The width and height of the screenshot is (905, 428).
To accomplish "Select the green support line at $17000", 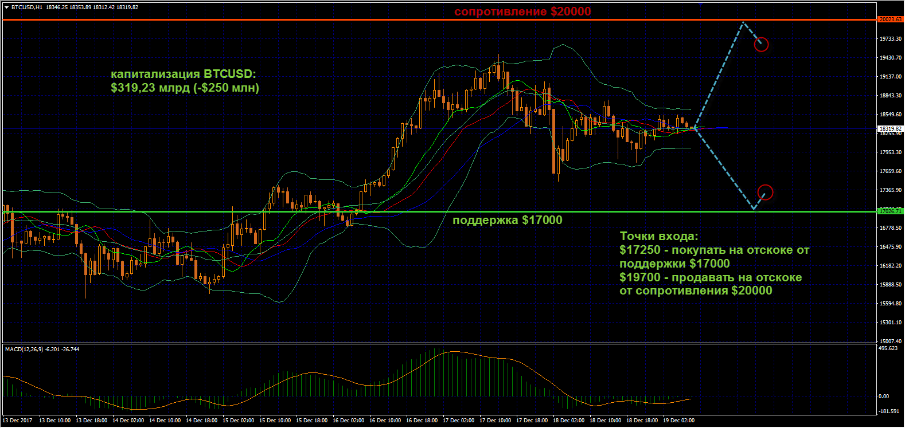I will coord(229,212).
